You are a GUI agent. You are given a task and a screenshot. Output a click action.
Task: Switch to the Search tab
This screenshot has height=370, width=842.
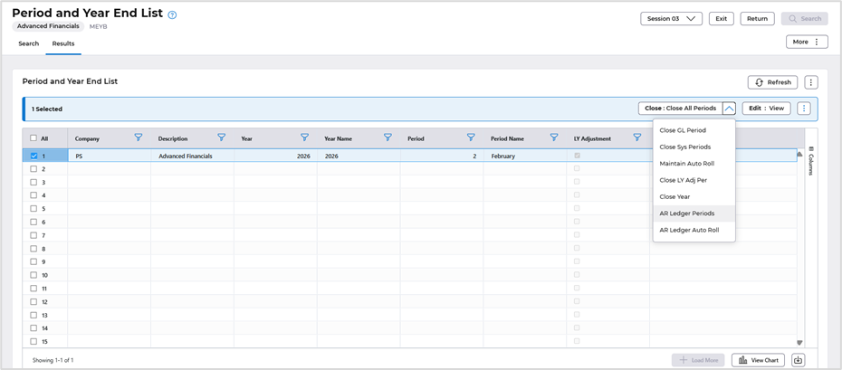click(28, 43)
